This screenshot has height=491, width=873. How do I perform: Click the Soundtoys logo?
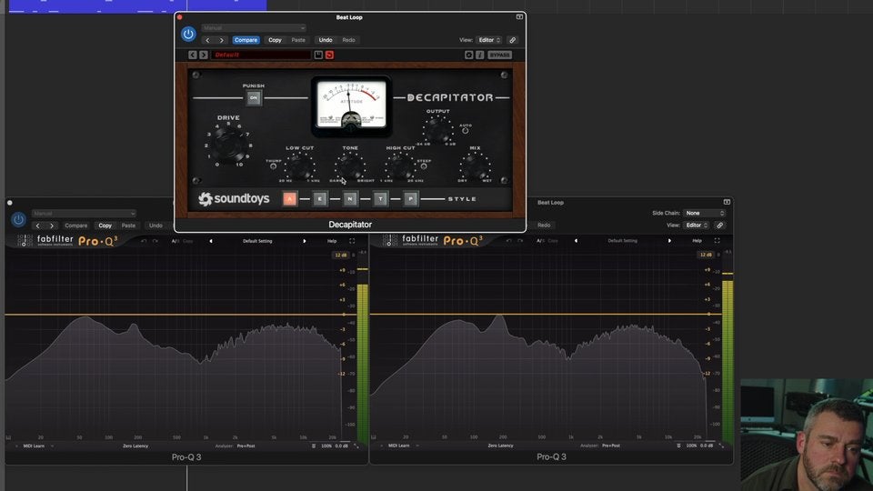[x=234, y=199]
